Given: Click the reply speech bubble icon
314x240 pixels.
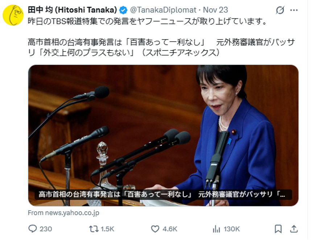Looking at the screenshot, I should click(32, 229).
